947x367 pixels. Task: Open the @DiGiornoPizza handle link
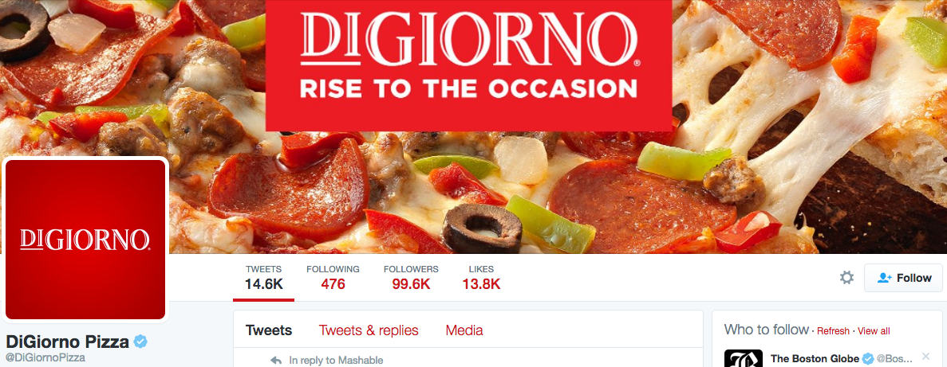click(45, 357)
